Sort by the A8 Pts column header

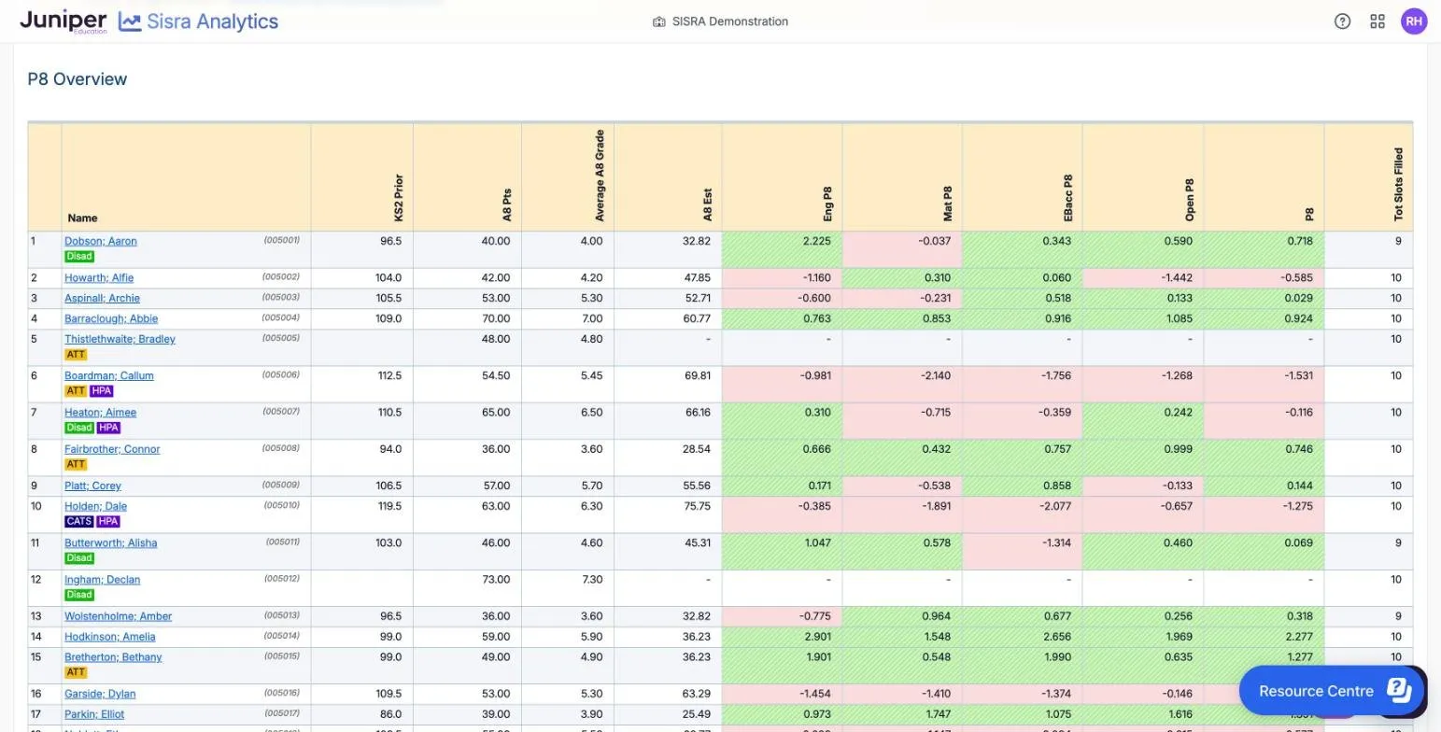(x=507, y=205)
